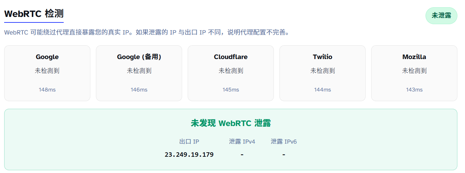
Task: Click the 泄露 IPv4 label
Action: [242, 142]
